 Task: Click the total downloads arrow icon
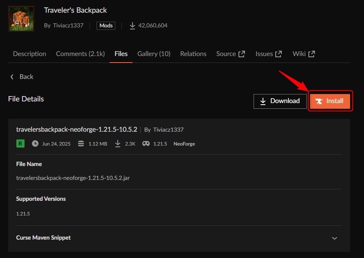133,25
